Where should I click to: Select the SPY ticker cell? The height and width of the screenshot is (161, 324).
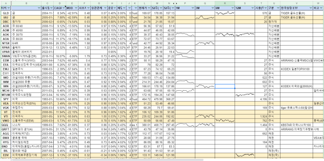click(6, 99)
